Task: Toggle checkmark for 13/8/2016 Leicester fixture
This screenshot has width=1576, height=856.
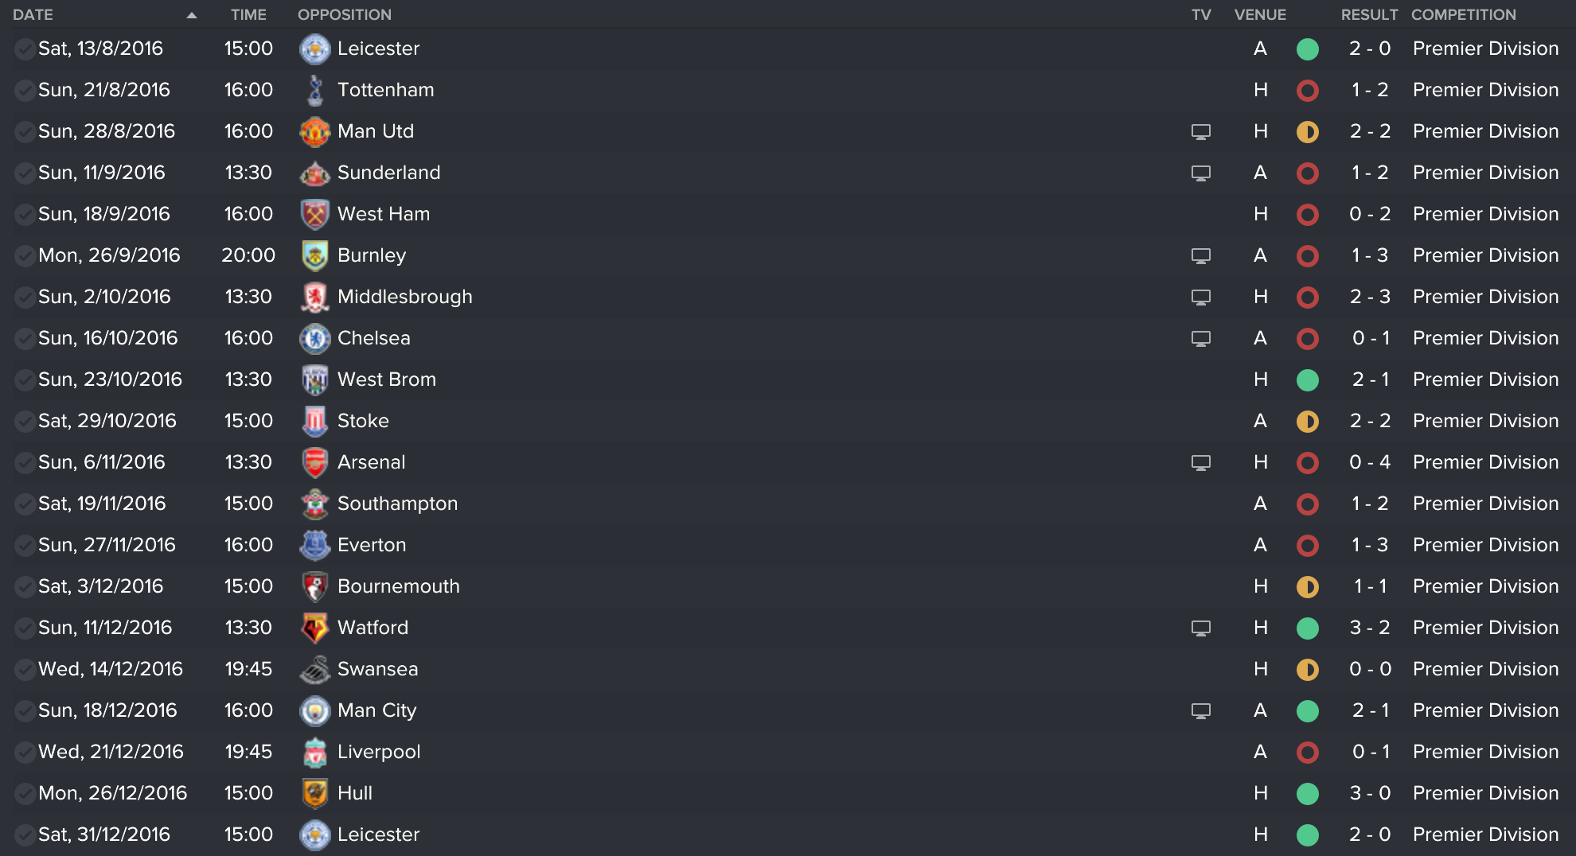Action: [25, 49]
